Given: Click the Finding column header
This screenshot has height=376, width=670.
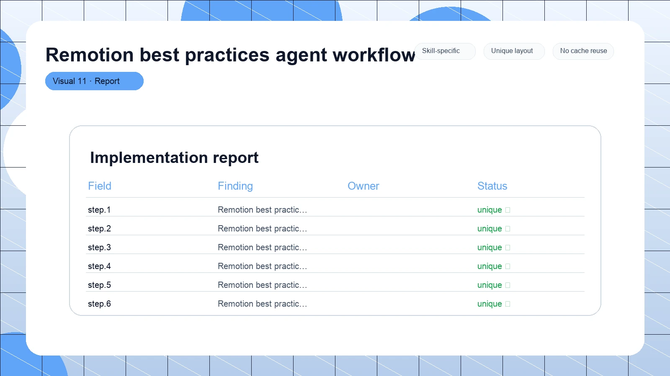Looking at the screenshot, I should tap(235, 186).
